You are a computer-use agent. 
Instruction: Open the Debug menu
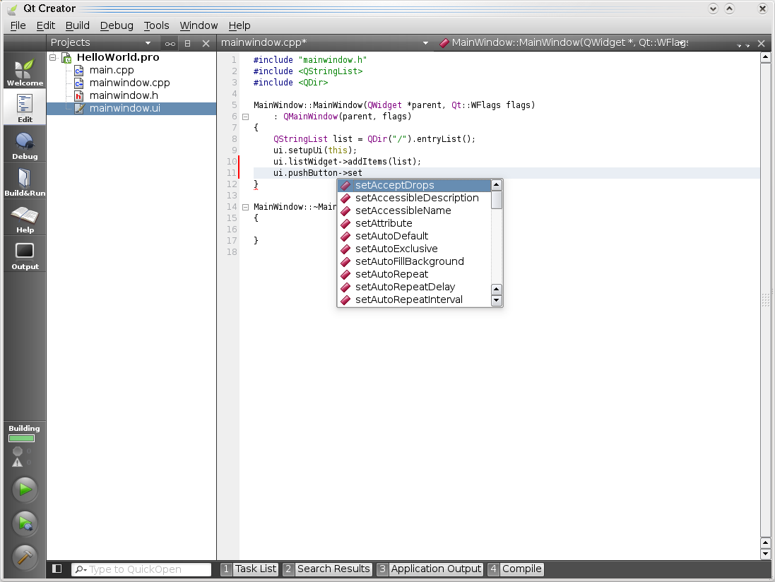click(x=117, y=25)
